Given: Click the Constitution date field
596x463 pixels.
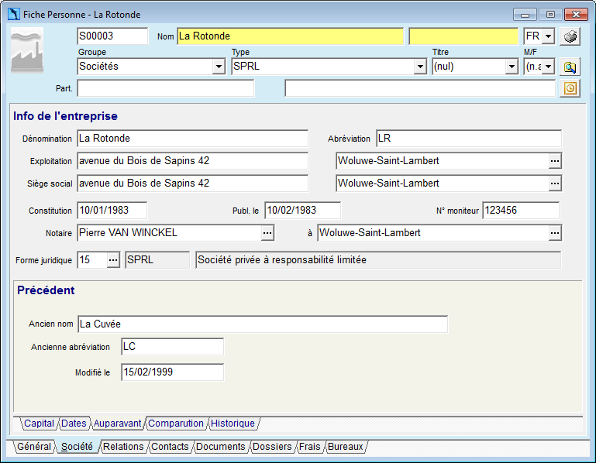Looking at the screenshot, I should (x=112, y=211).
